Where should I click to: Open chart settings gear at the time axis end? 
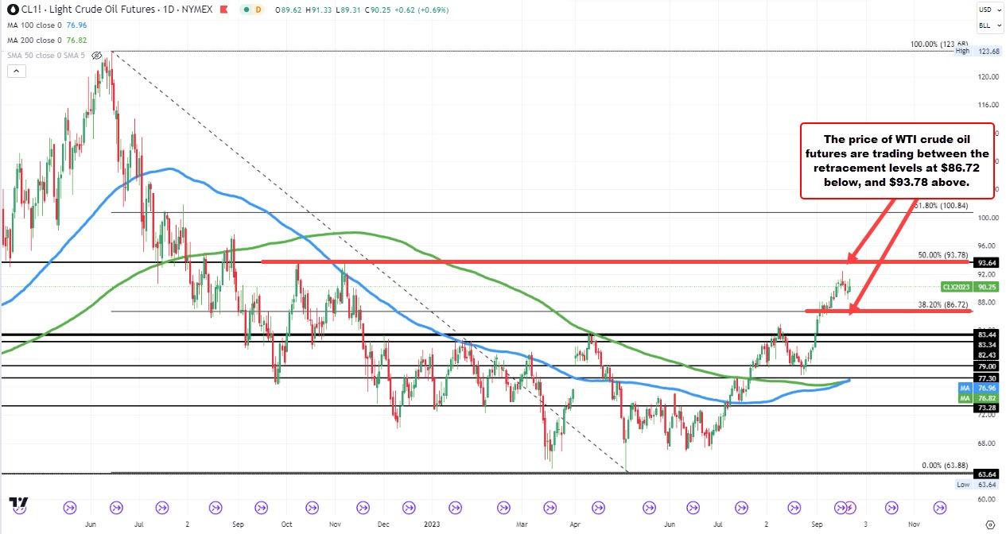click(990, 524)
